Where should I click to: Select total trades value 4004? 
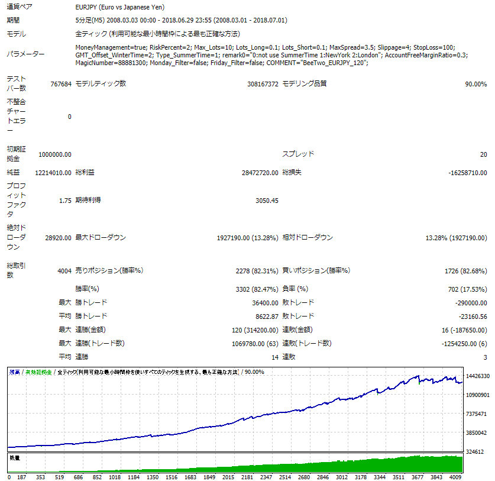point(64,271)
